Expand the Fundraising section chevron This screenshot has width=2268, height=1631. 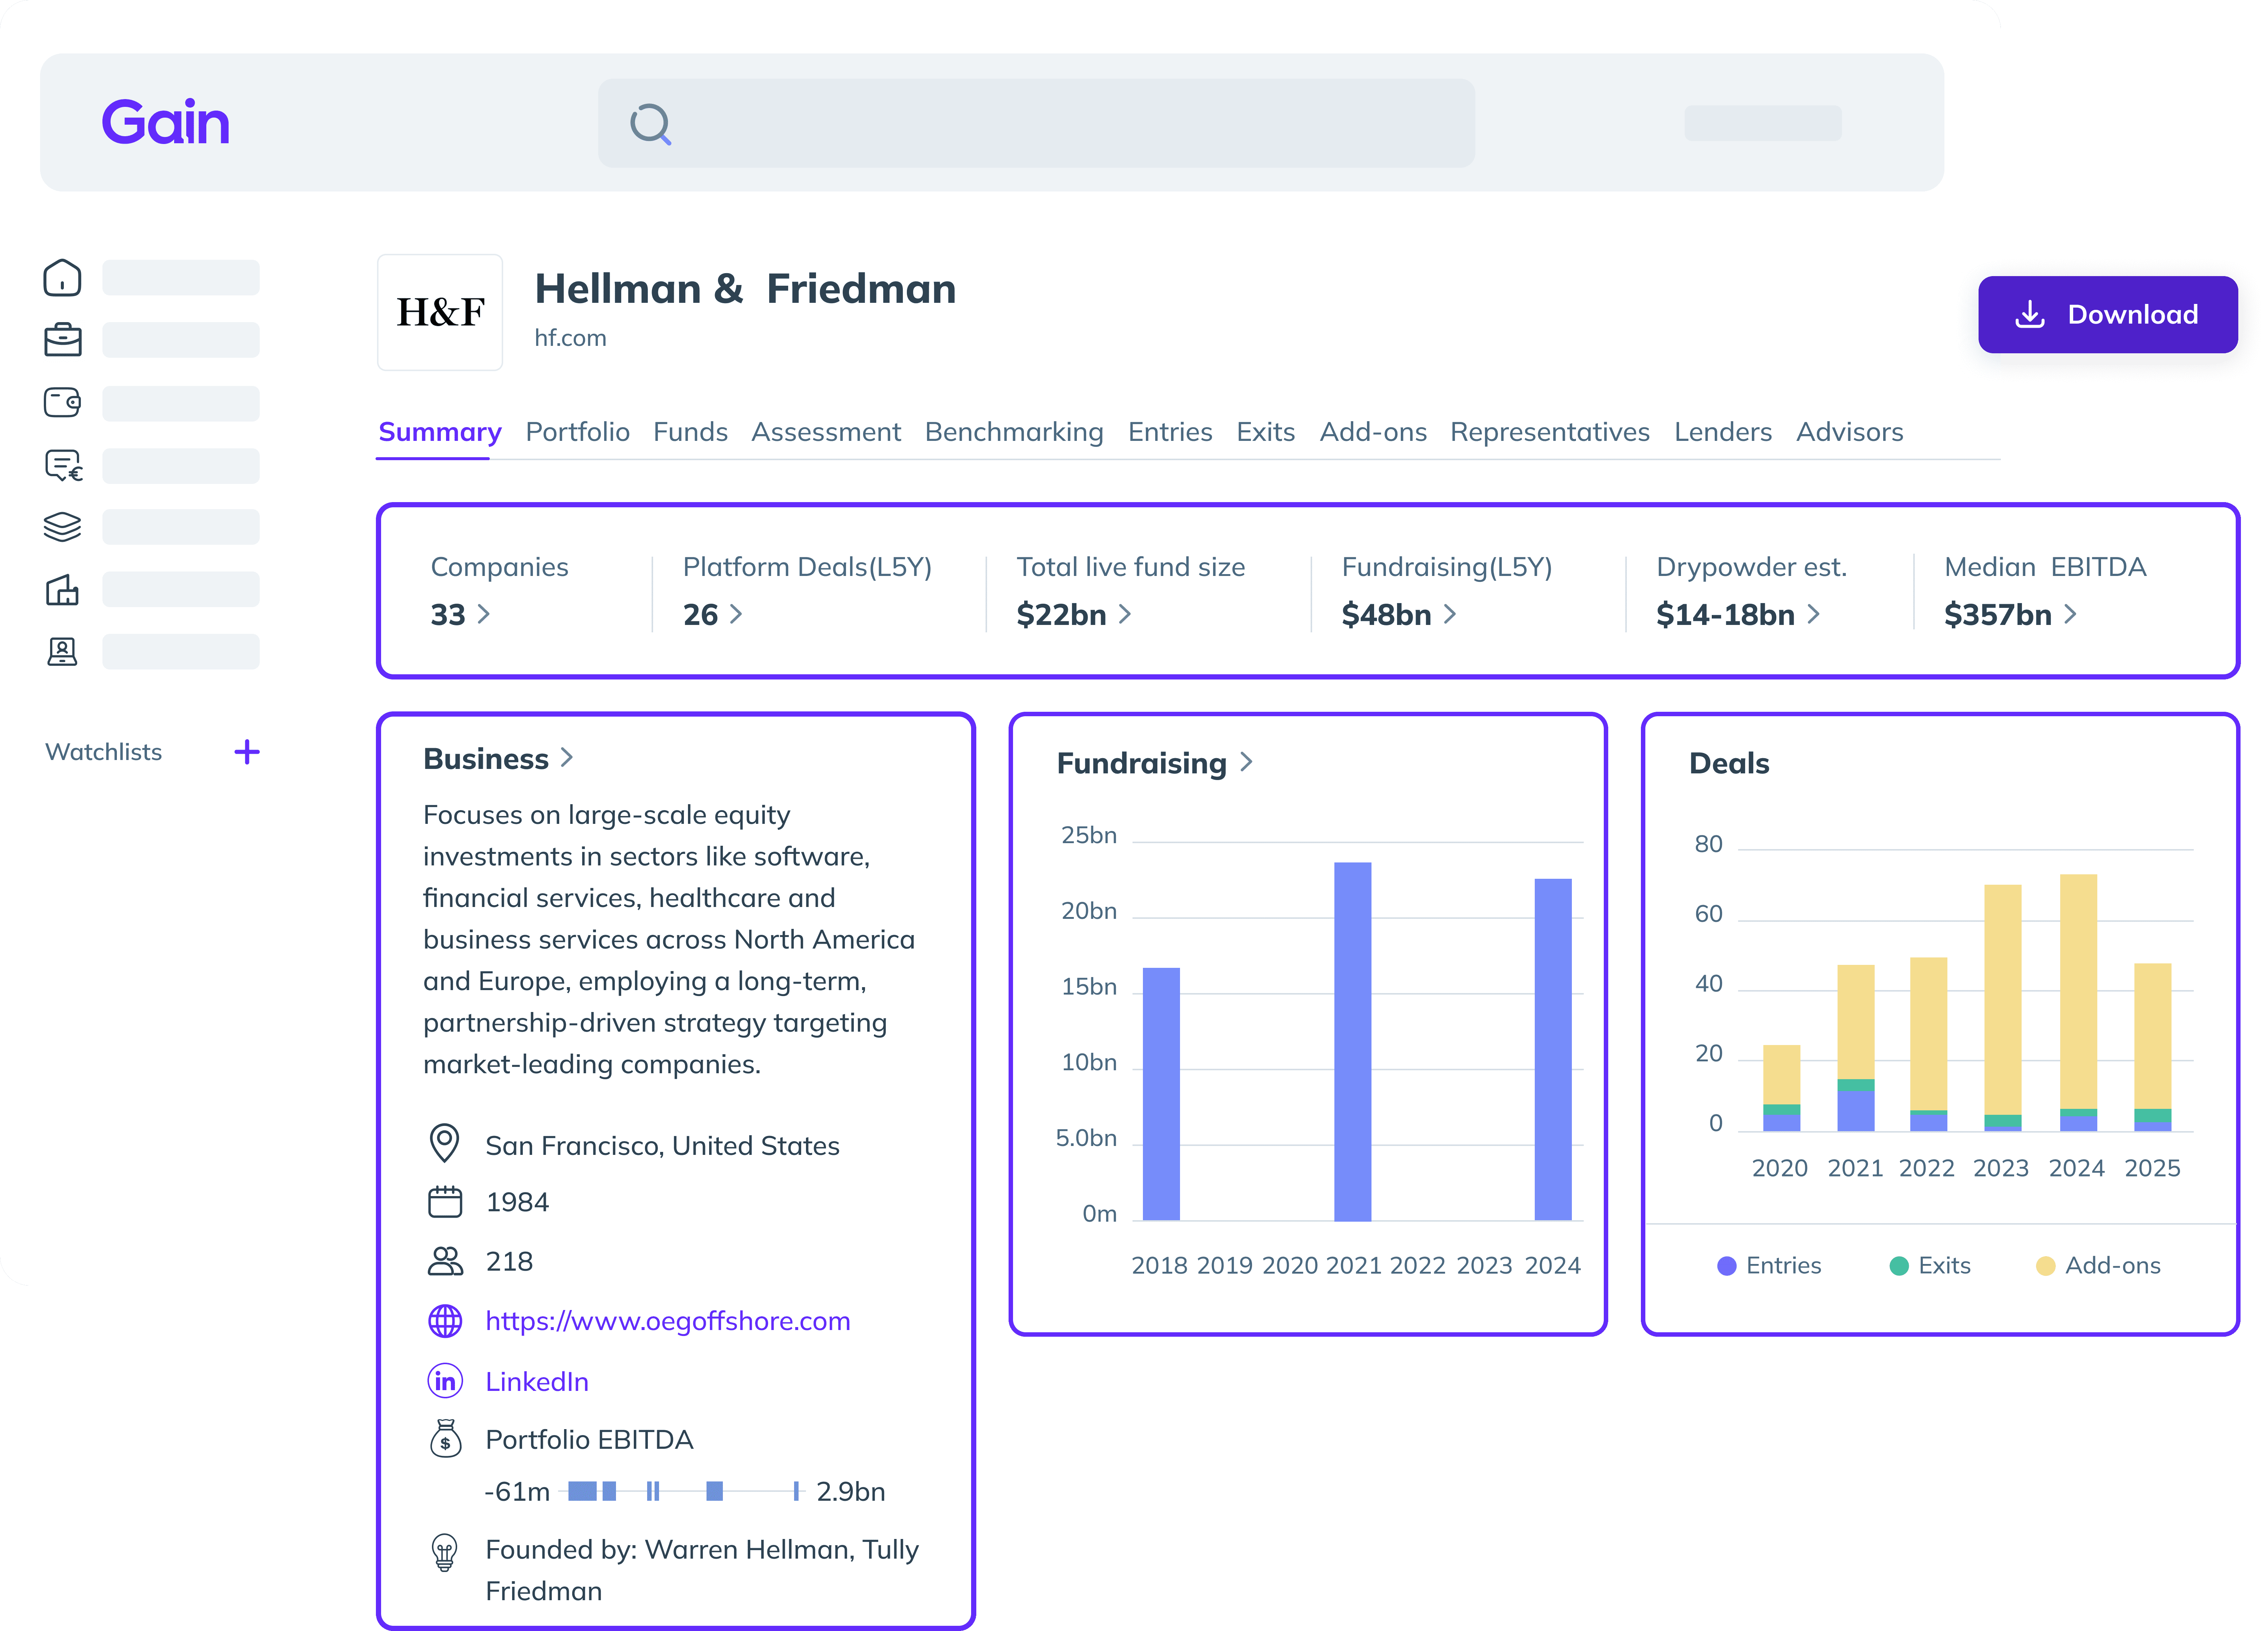1246,762
